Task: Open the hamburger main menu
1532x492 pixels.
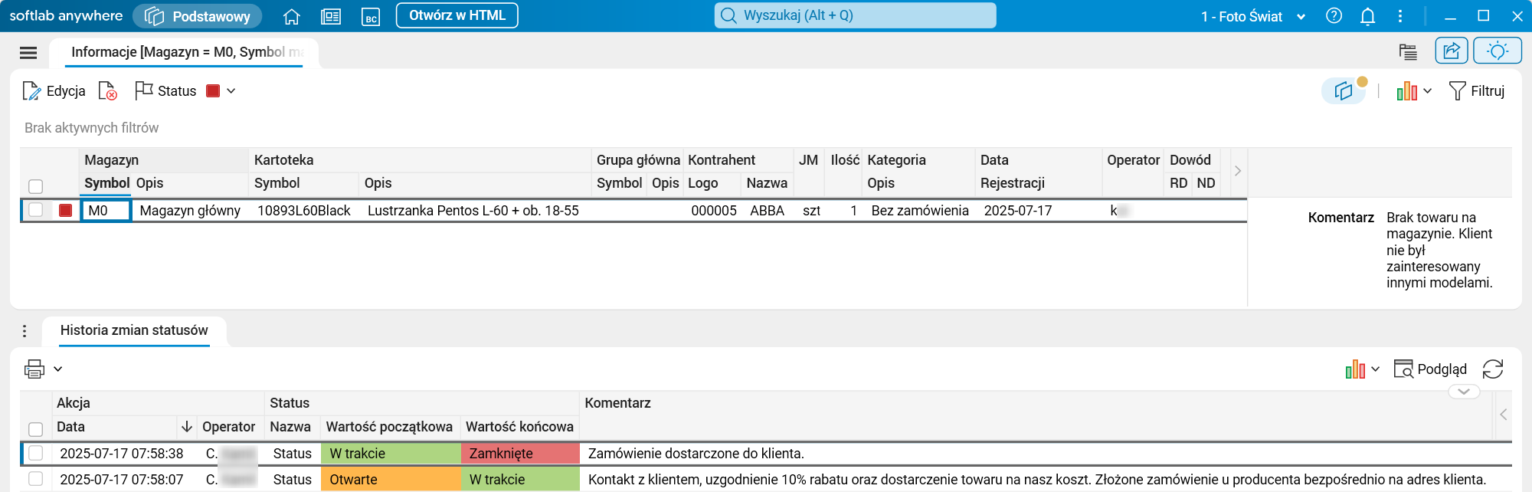Action: 28,52
